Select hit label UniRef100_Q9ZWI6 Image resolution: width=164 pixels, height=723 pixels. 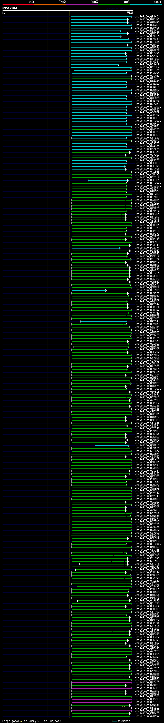147,682
